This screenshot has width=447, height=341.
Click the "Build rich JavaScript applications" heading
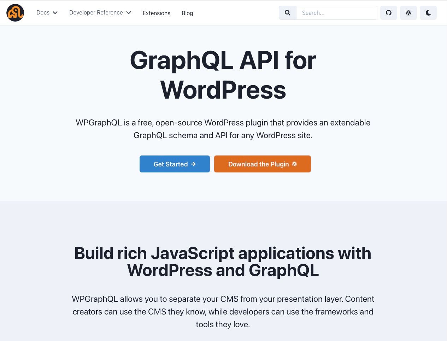[223, 261]
